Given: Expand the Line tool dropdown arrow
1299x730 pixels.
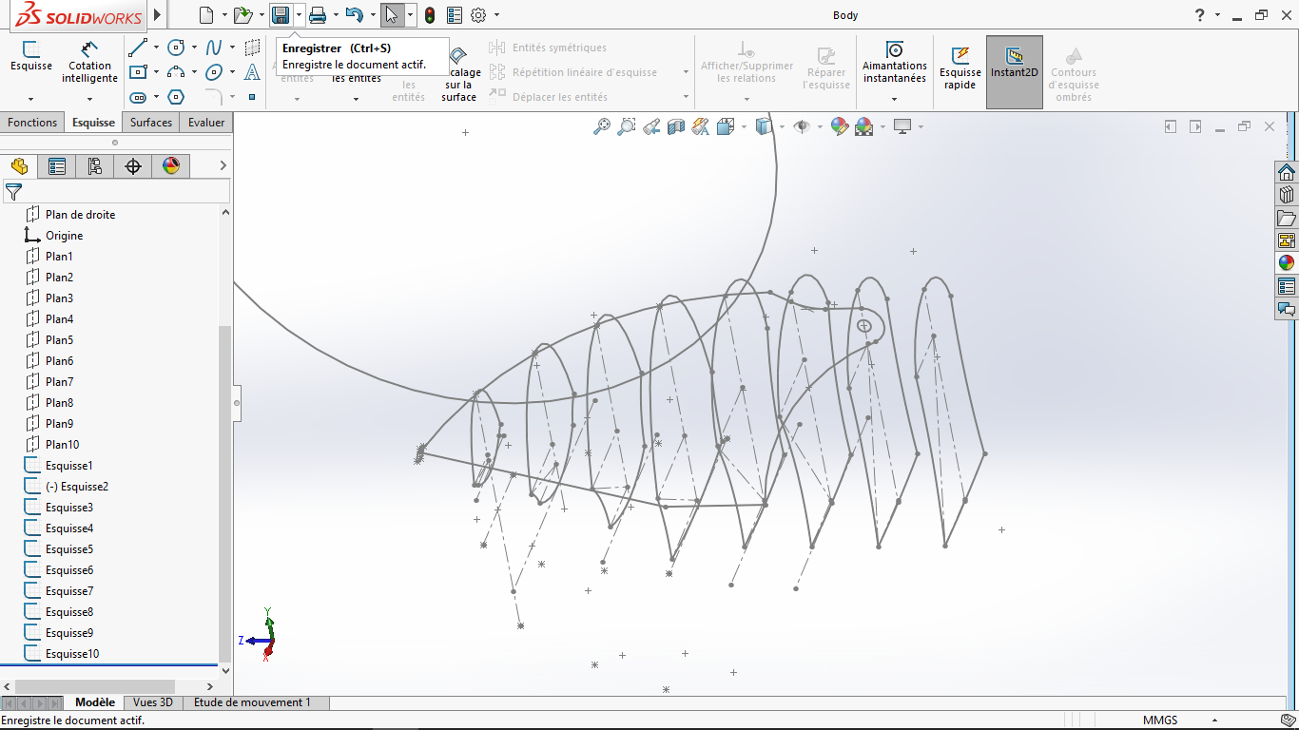Looking at the screenshot, I should click(x=156, y=47).
